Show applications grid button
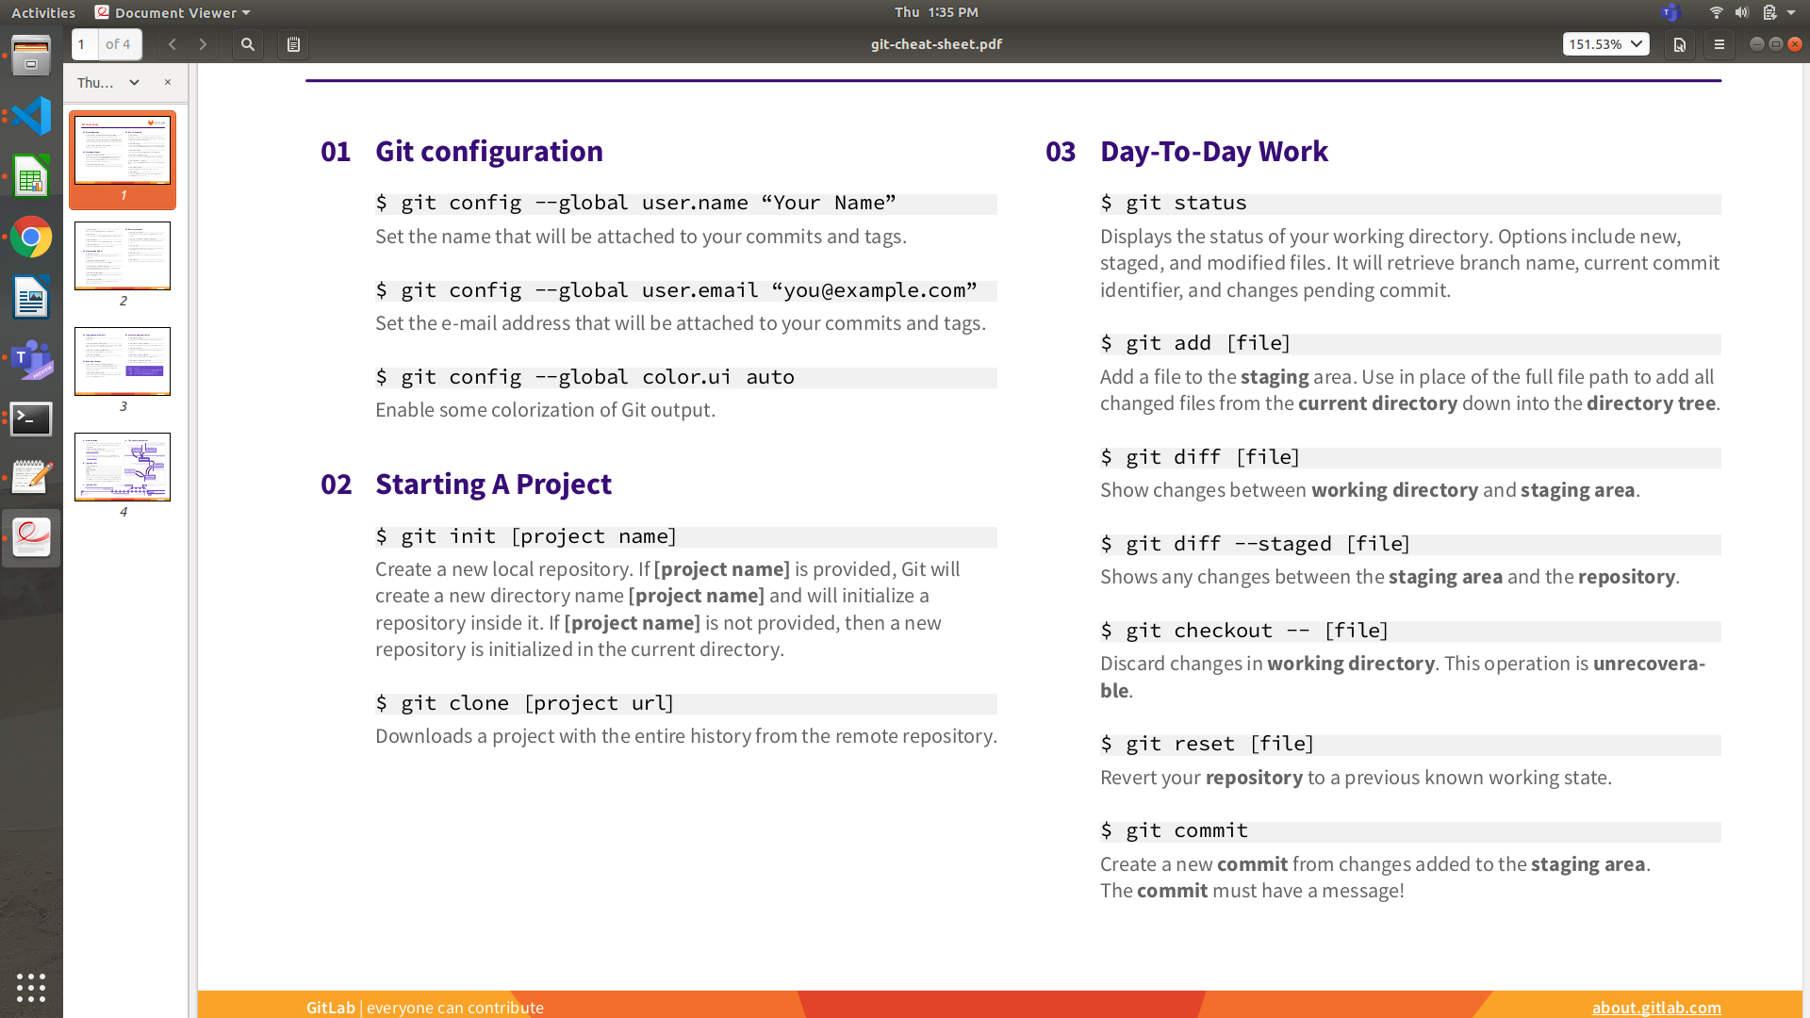1810x1018 pixels. 31,987
